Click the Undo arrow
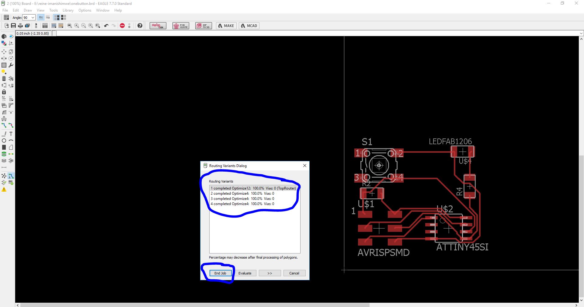The height and width of the screenshot is (307, 584). coord(106,26)
